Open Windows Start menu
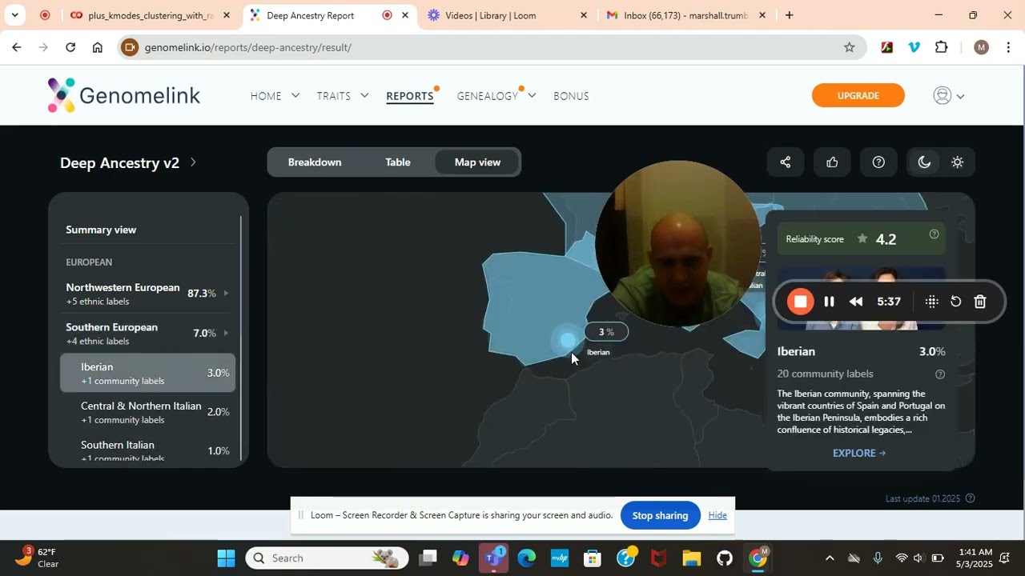The width and height of the screenshot is (1025, 576). 227,558
